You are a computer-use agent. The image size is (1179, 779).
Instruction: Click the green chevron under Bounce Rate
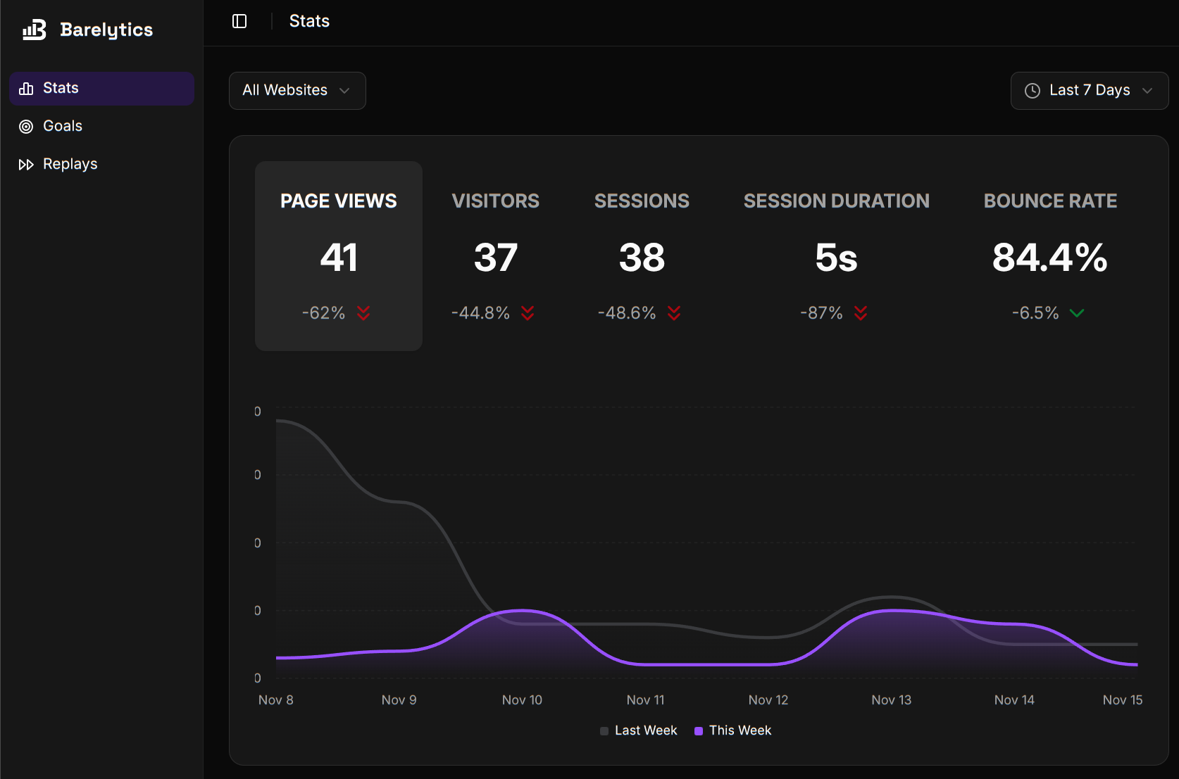pos(1076,313)
